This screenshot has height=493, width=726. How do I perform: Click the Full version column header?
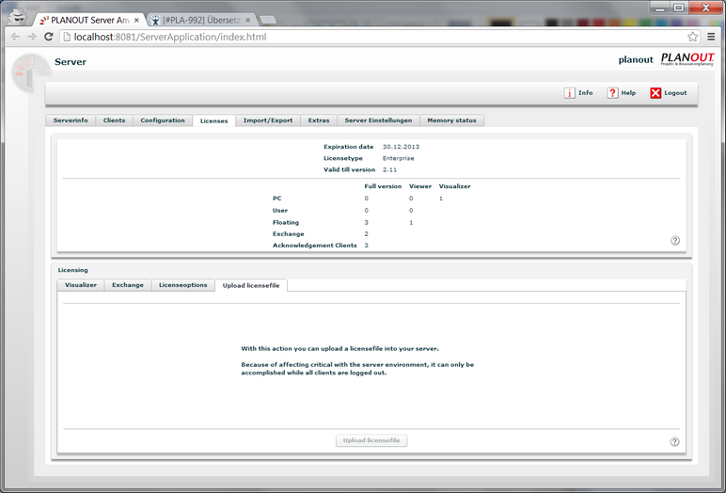point(383,186)
